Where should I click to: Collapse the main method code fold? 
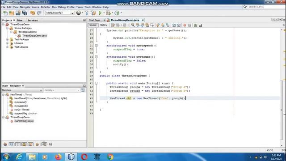point(97,83)
